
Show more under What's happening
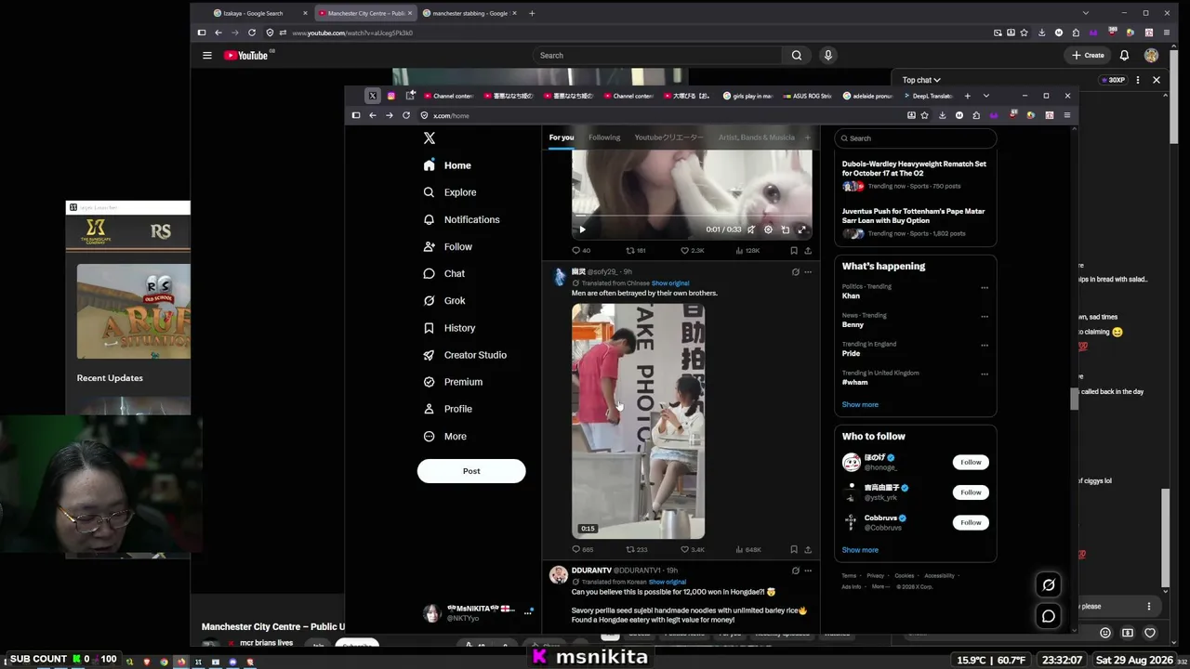pos(860,405)
